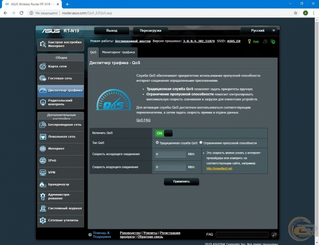The height and width of the screenshot is (245, 319).
Task: Click the Logout button
Action: [111, 31]
